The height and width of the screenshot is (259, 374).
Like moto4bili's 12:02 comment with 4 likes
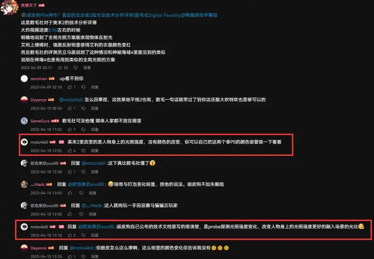tap(70, 151)
